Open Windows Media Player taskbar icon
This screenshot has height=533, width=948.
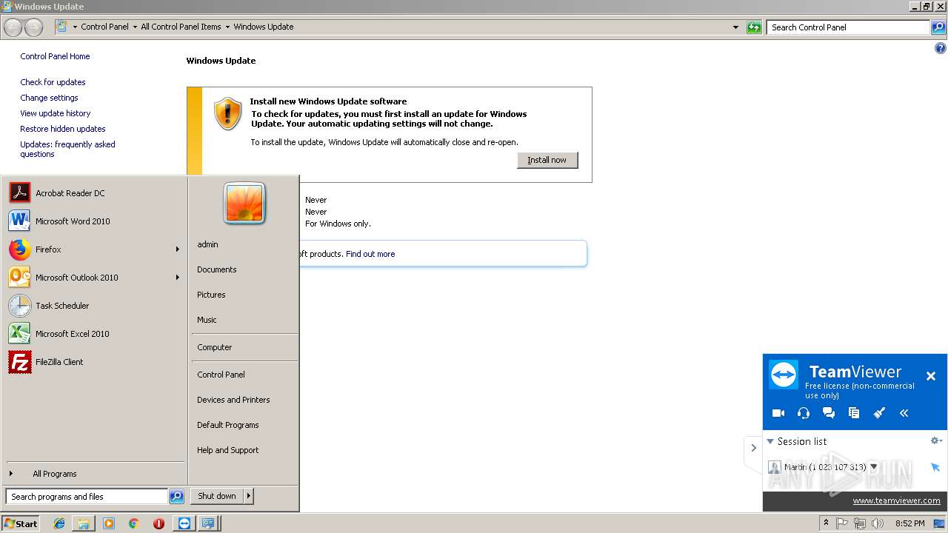109,523
